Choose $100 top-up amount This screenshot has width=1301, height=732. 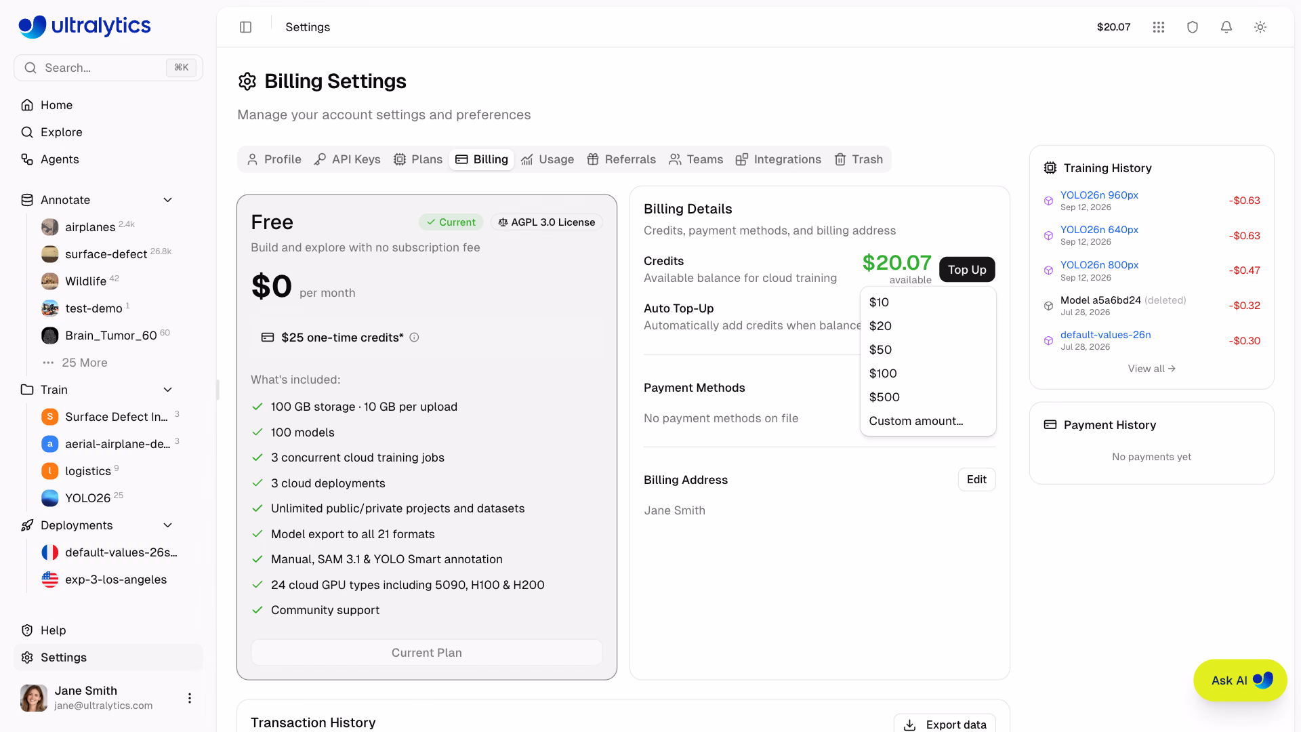pos(928,373)
